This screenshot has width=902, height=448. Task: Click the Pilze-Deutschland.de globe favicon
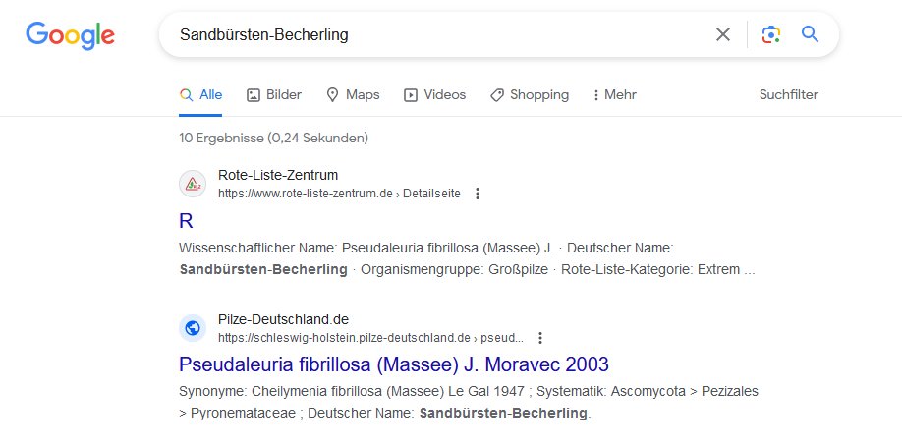[x=193, y=327]
